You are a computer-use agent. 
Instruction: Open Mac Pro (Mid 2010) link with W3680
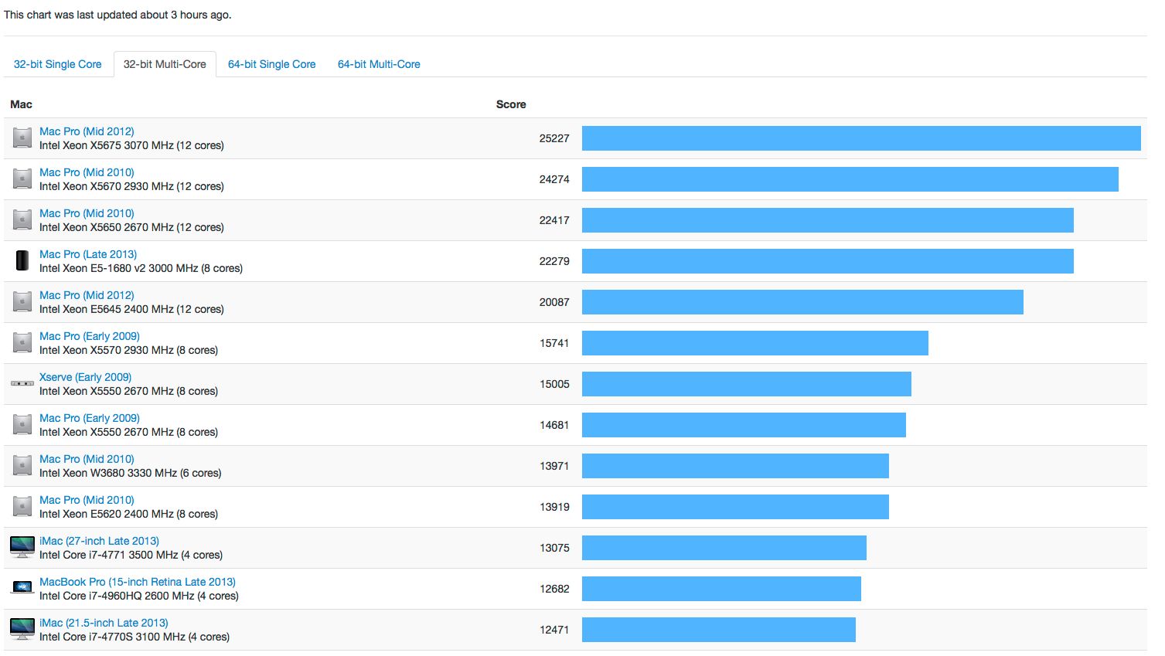[87, 459]
